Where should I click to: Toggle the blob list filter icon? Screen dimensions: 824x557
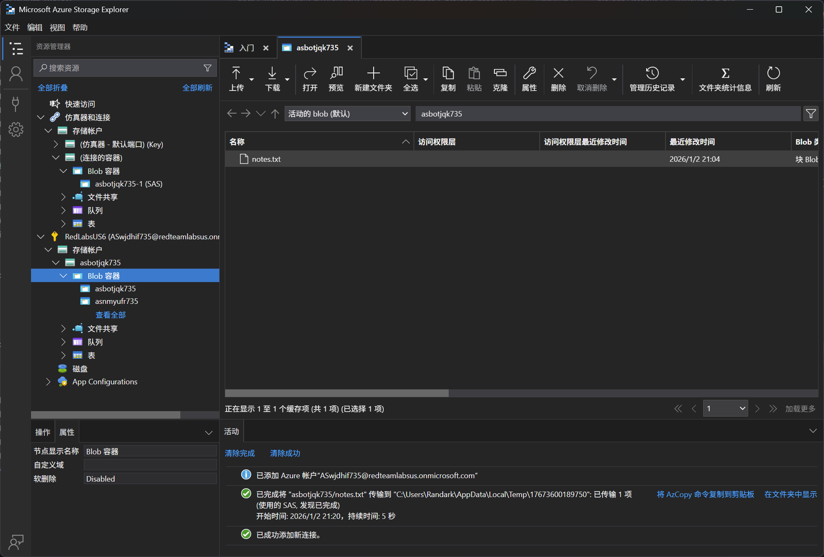811,114
